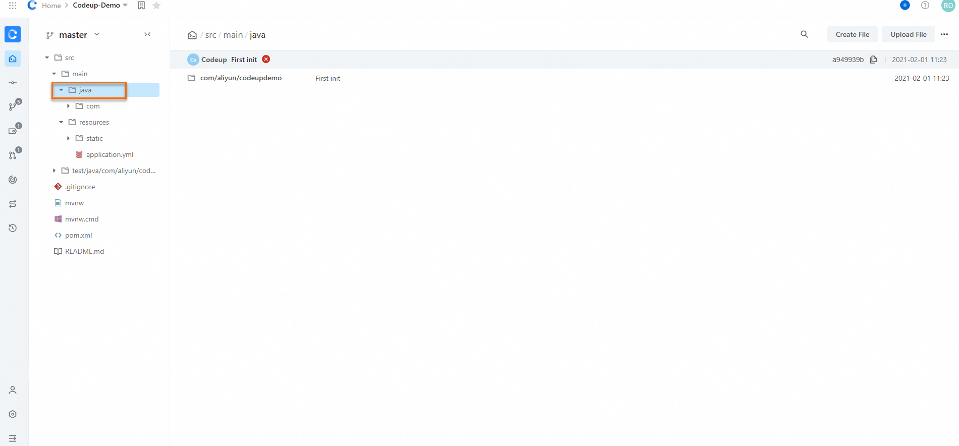The width and height of the screenshot is (959, 446).
Task: Open the tags sidebar icon
Action: click(x=14, y=130)
